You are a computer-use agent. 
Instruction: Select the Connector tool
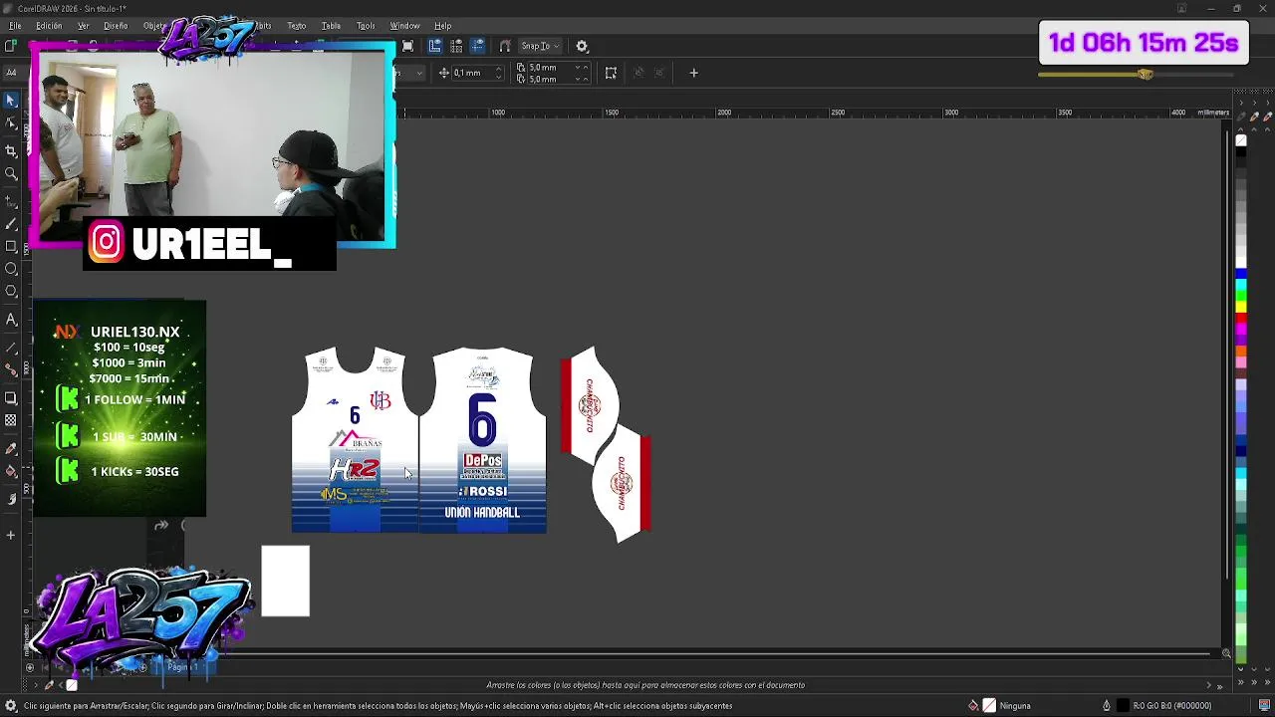click(x=11, y=369)
